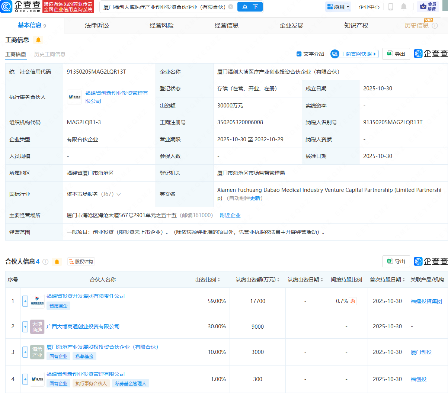
Task: Click 会员续费 crown icon
Action: point(428,7)
